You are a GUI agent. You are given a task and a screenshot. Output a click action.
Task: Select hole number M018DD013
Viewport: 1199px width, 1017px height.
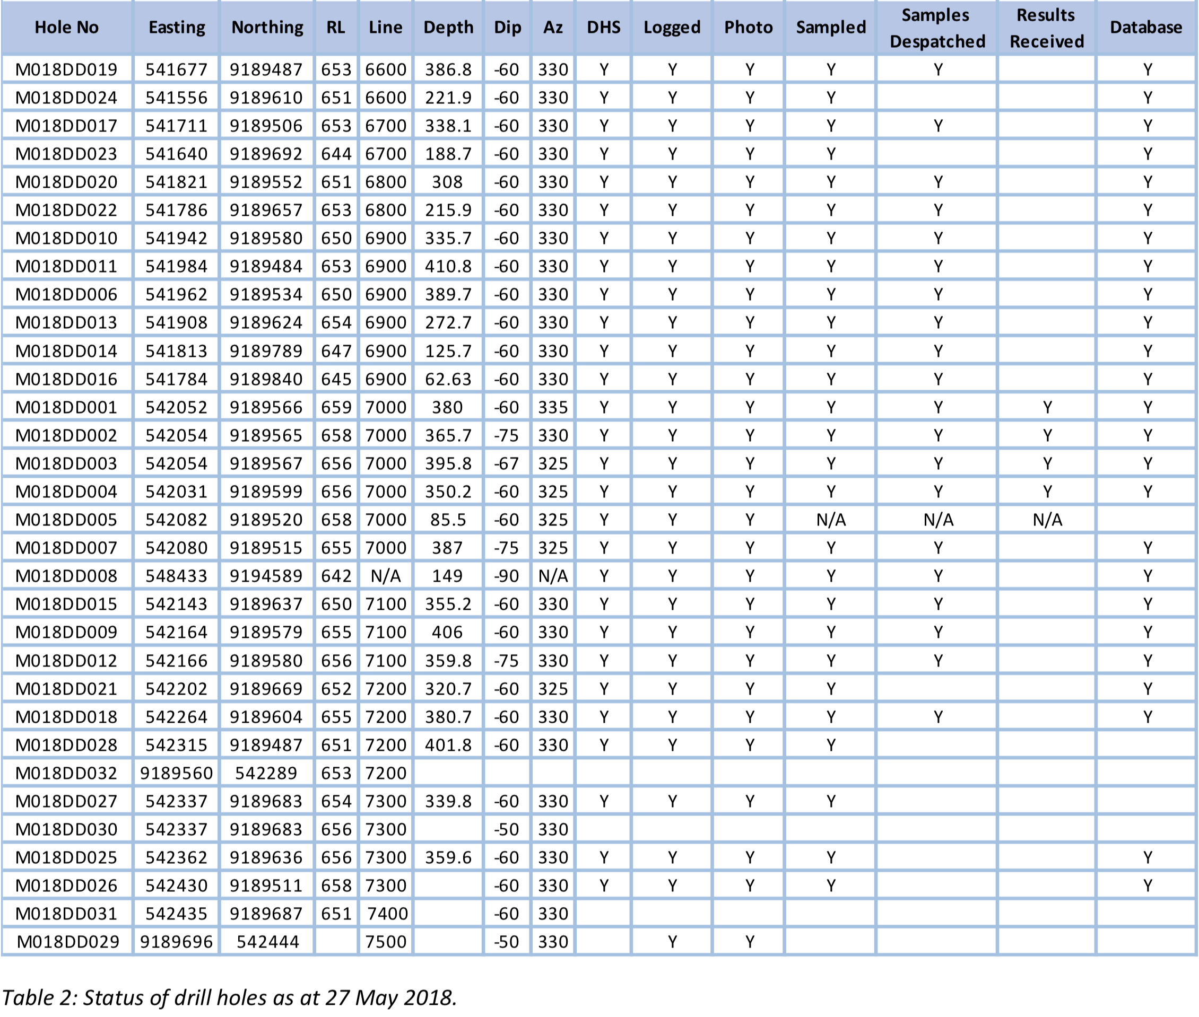tap(66, 322)
